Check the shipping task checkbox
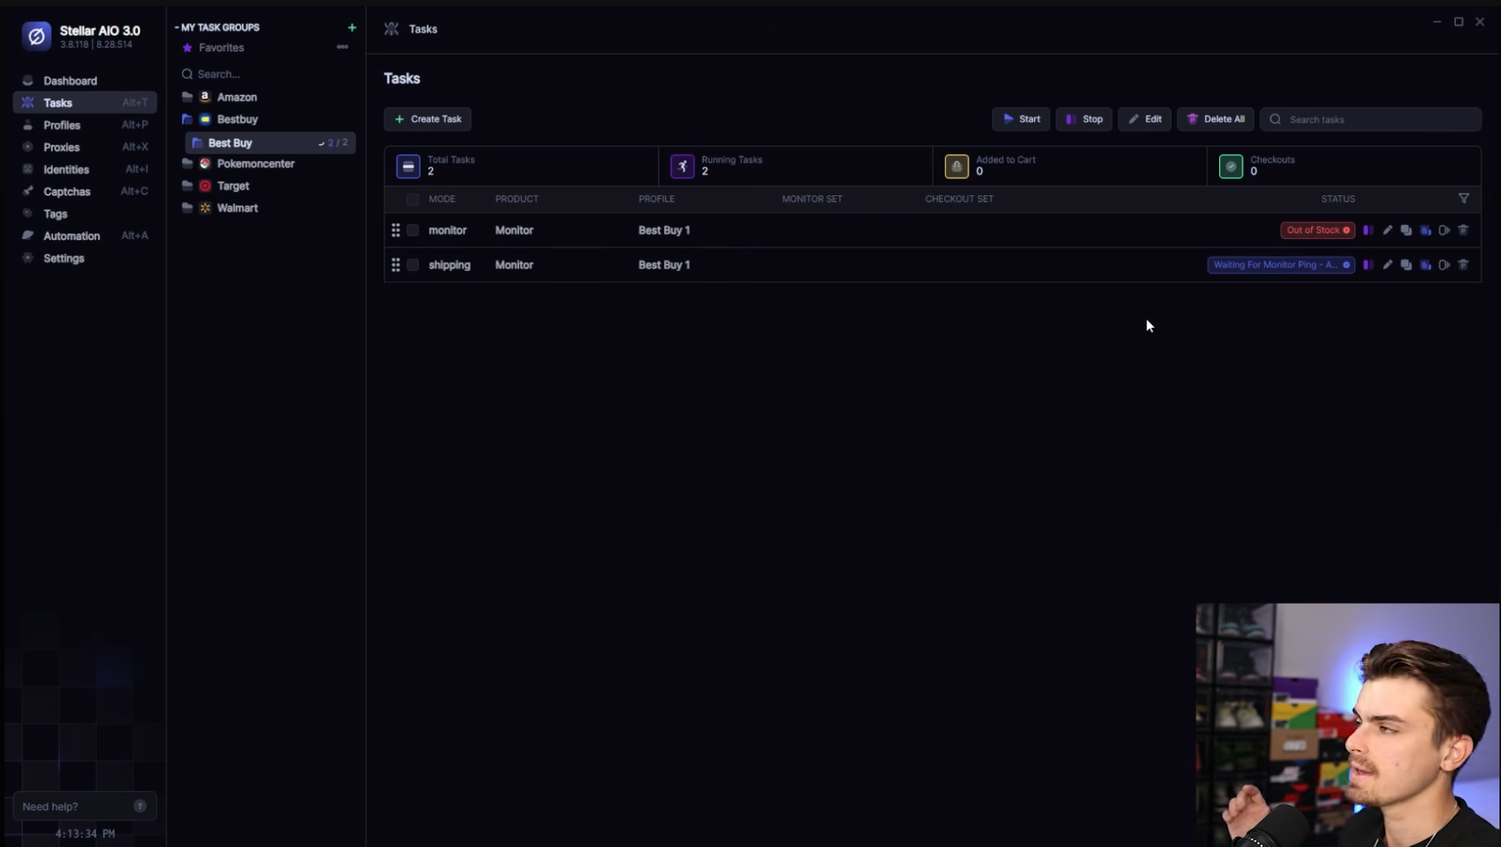 (x=413, y=265)
